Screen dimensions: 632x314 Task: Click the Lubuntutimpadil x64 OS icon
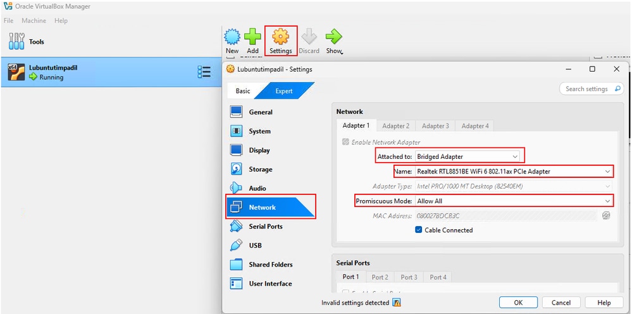pyautogui.click(x=16, y=72)
